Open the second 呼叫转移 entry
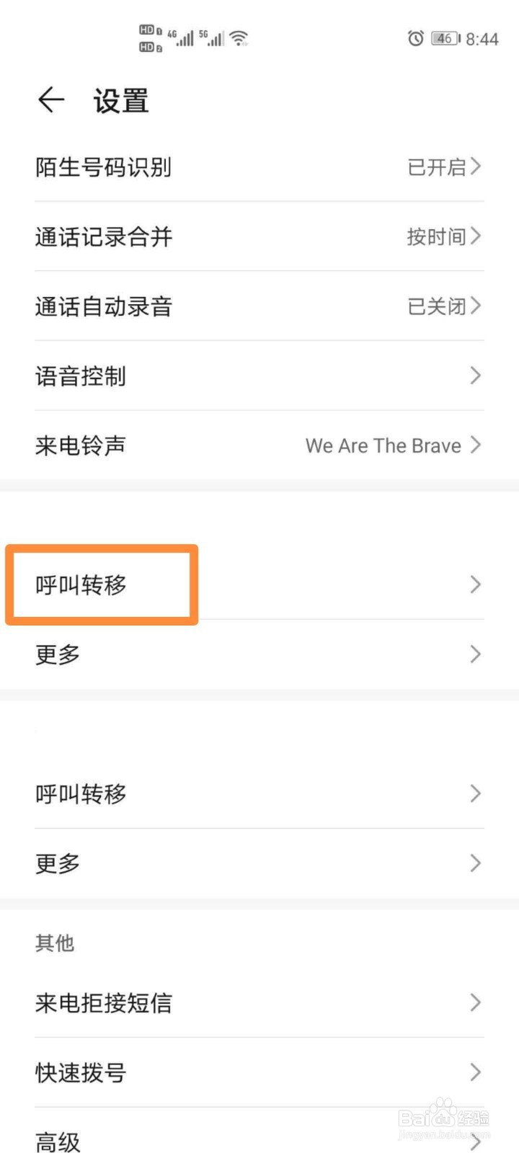Image resolution: width=519 pixels, height=1153 pixels. (81, 793)
